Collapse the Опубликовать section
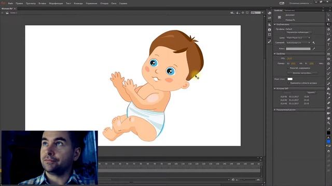The image size is (332, 186). tap(275, 25)
